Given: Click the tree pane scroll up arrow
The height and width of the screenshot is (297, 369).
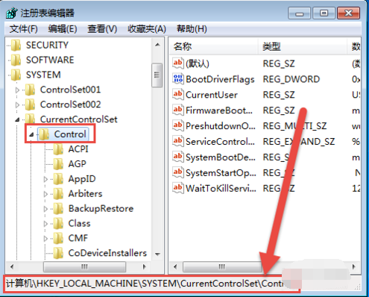Looking at the screenshot, I should 157,45.
